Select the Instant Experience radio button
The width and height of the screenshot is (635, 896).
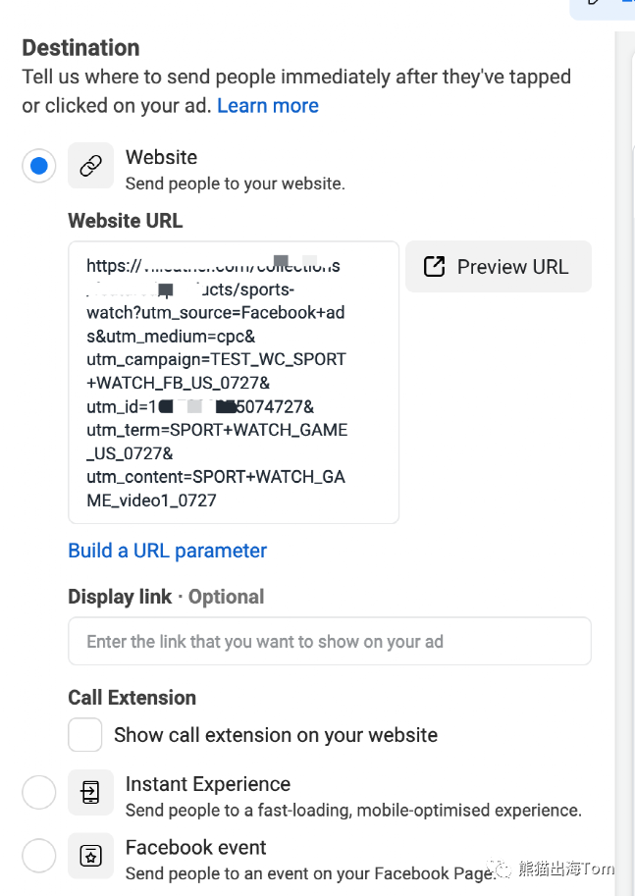tap(39, 792)
